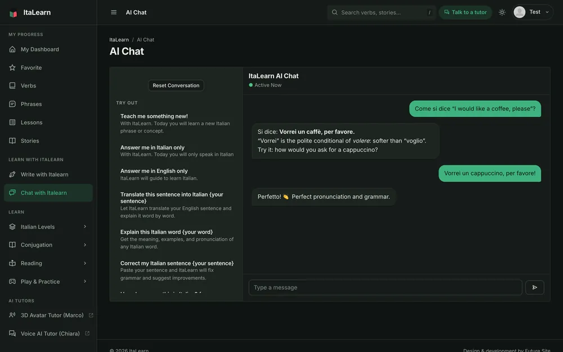Click the Phrases icon in sidebar
This screenshot has width=563, height=352.
click(x=12, y=104)
